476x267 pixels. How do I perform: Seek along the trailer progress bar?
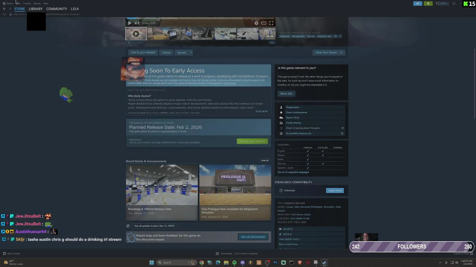200,18
